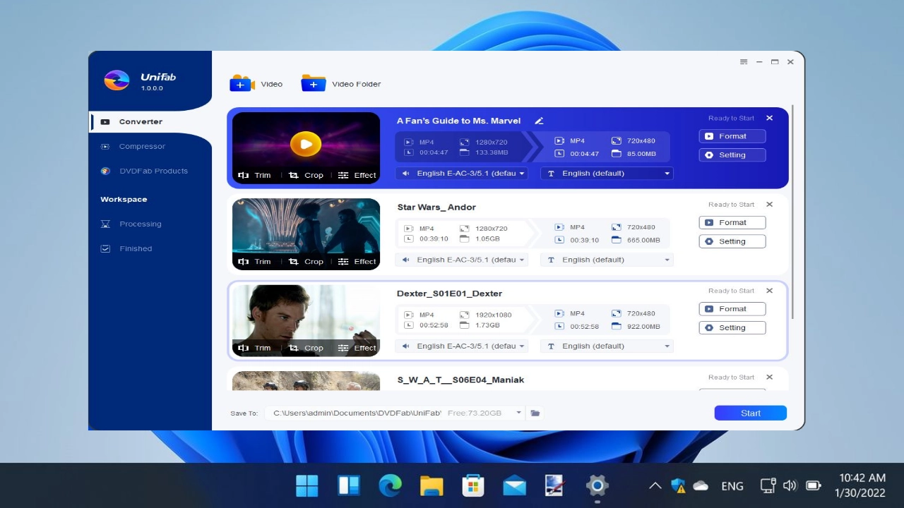Open Settings gear from the taskbar
Image resolution: width=904 pixels, height=508 pixels.
pos(597,485)
